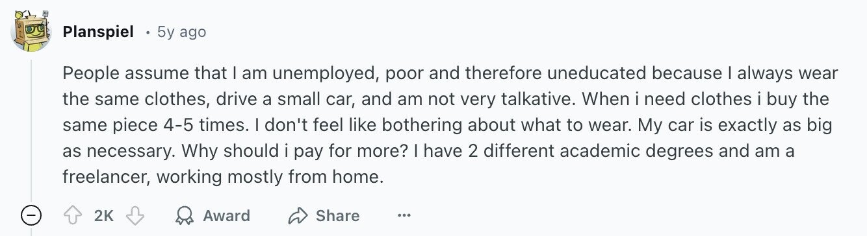Screen dimensions: 867x236
Task: Click the Award ribbon icon
Action: click(x=185, y=215)
